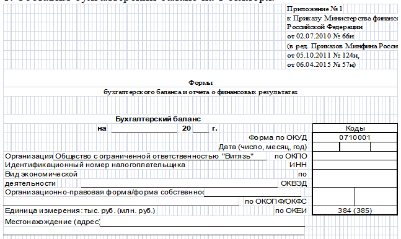Select the "Формы" heading cell

point(201,82)
